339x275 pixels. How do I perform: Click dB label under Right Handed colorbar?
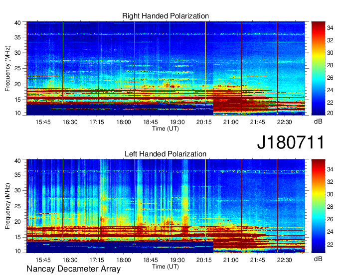(x=318, y=122)
